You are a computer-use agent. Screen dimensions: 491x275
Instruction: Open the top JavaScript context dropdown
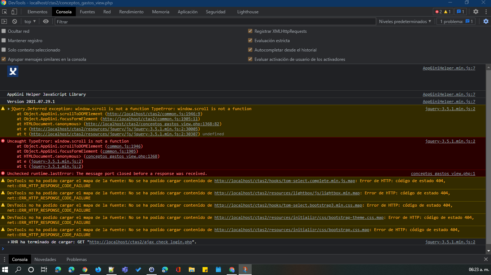tap(30, 22)
